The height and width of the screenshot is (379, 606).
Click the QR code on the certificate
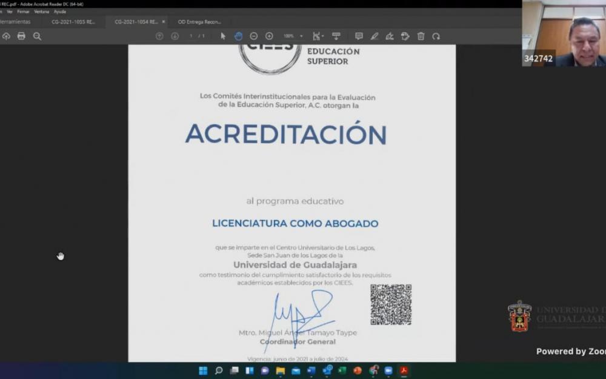[391, 305]
